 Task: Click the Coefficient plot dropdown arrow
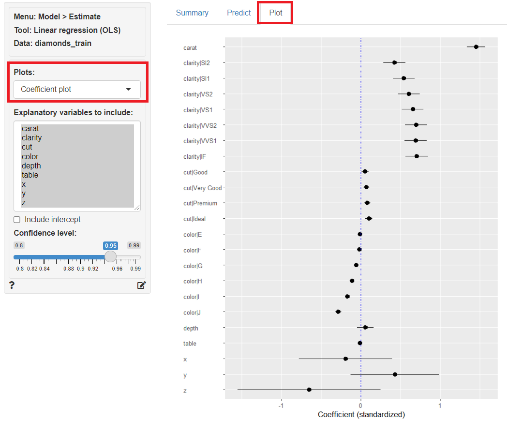pyautogui.click(x=128, y=90)
